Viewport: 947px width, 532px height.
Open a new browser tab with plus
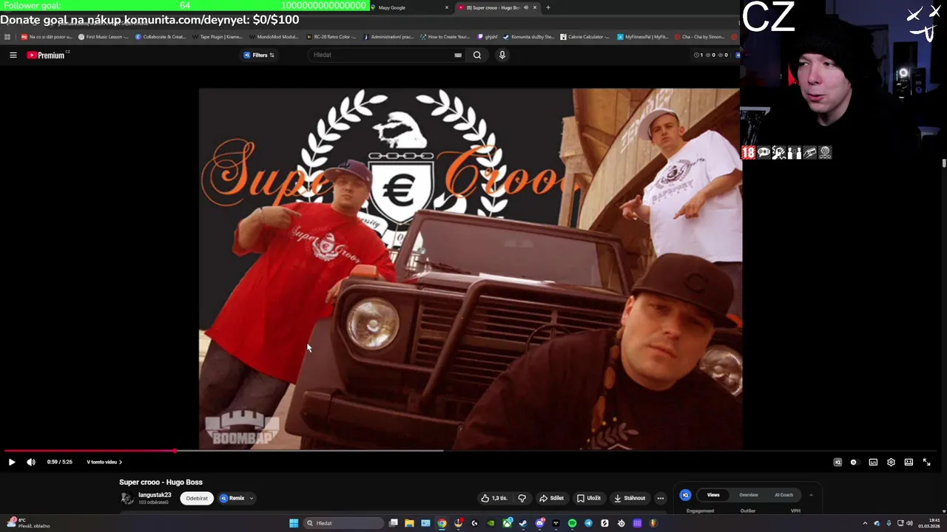pyautogui.click(x=547, y=7)
